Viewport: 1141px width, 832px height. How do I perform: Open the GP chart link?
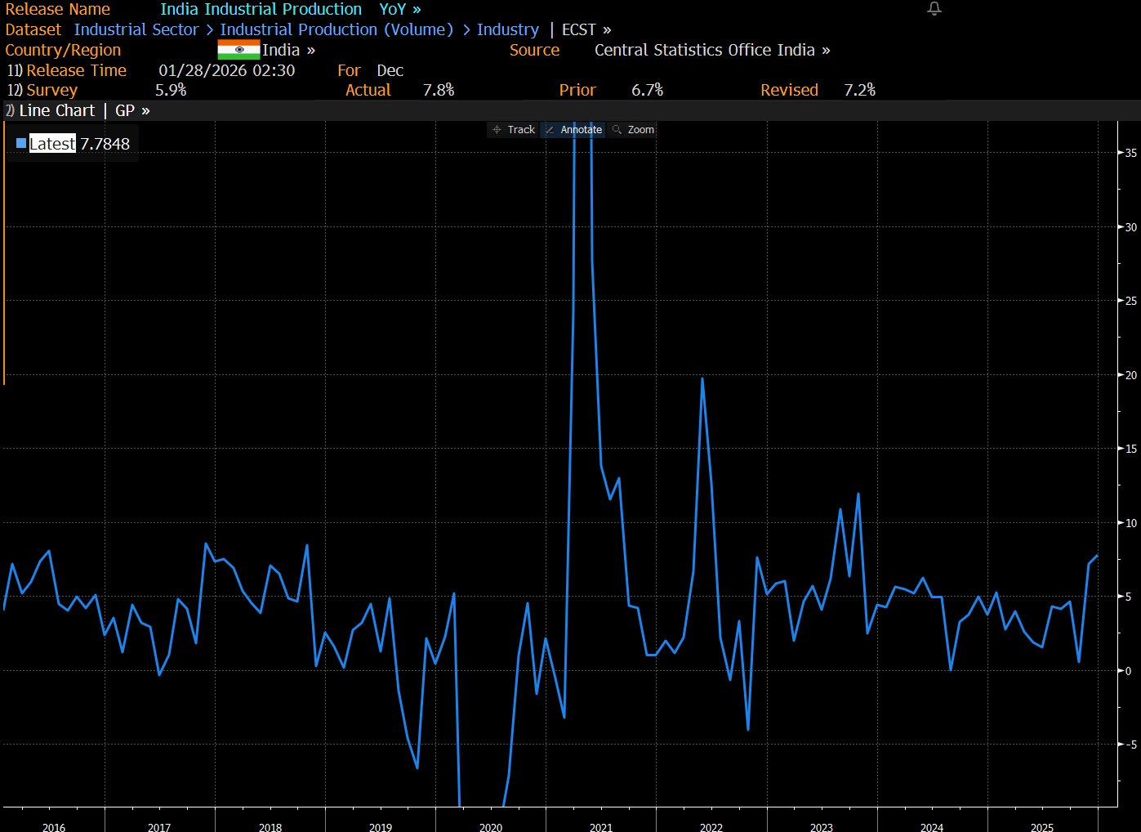[132, 110]
